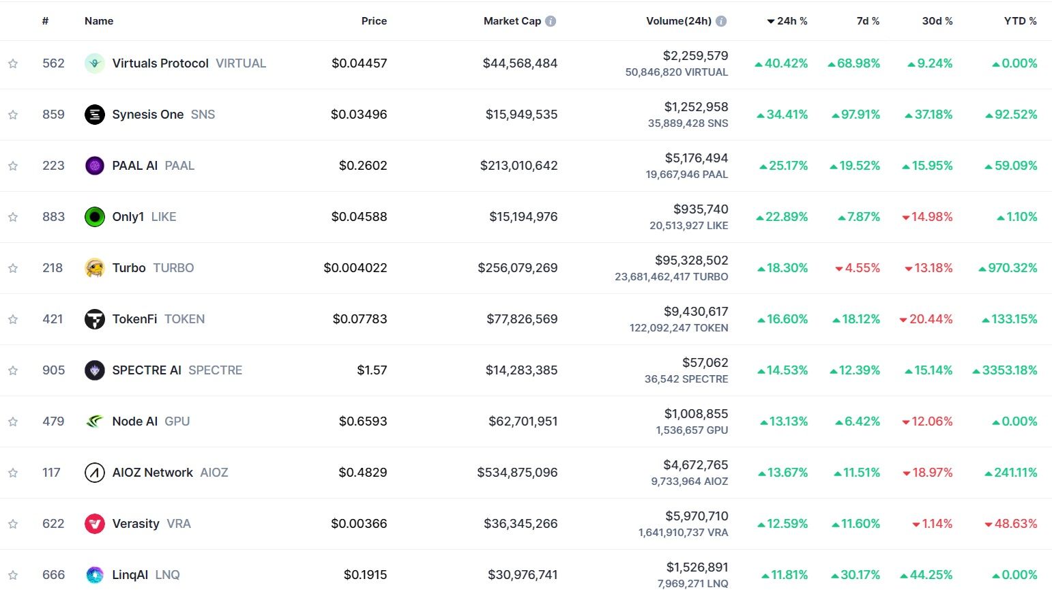The image size is (1052, 592).
Task: Click the Only1 coin logo
Action: 94,217
